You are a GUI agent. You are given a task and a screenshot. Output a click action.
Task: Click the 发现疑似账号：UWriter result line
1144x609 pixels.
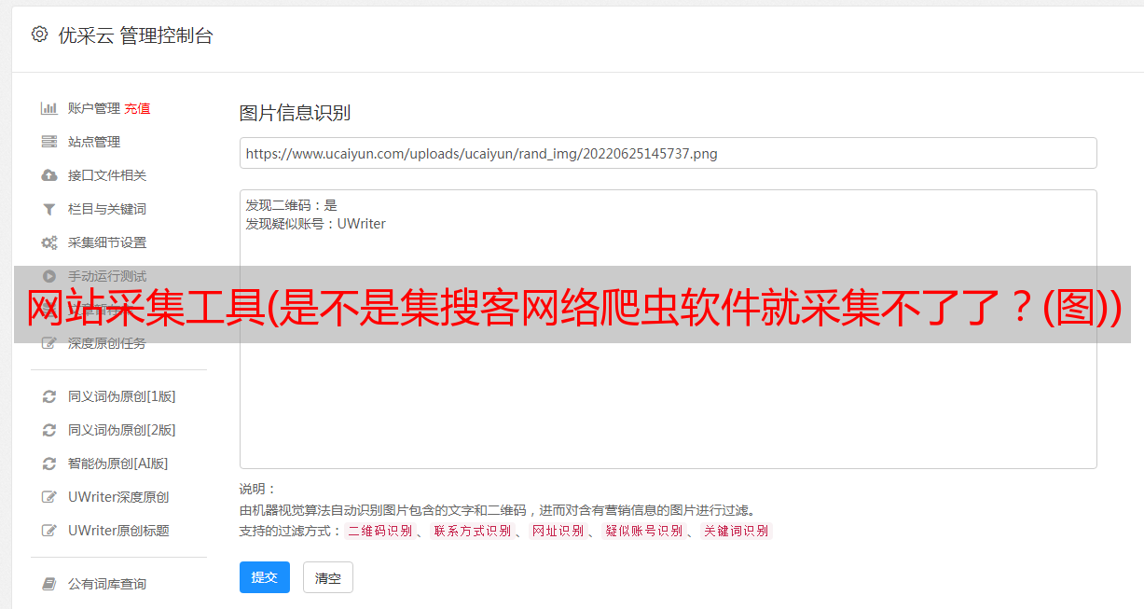tap(316, 224)
